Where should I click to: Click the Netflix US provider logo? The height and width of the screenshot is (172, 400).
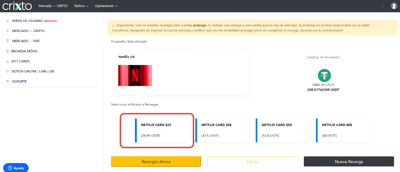pos(135,75)
